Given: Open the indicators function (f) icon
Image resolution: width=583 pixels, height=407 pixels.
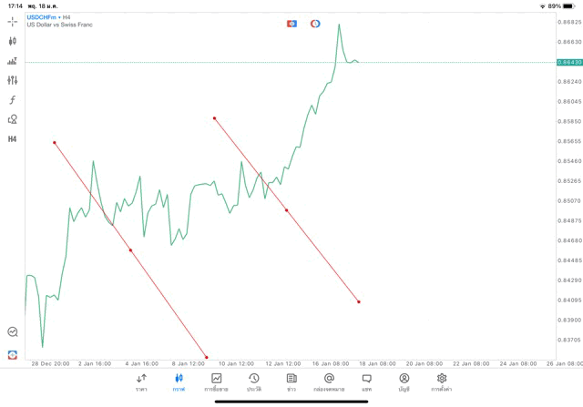Looking at the screenshot, I should click(12, 99).
